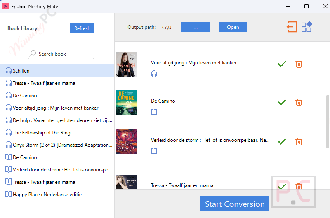Click the conversion list vertical scrollbar

328,122
